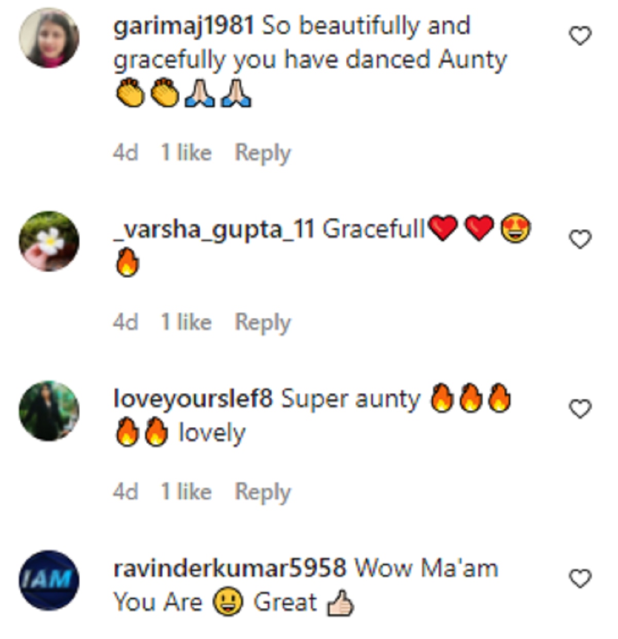This screenshot has height=639, width=618.
Task: Visit the garimaj1981 username link
Action: coord(183,26)
